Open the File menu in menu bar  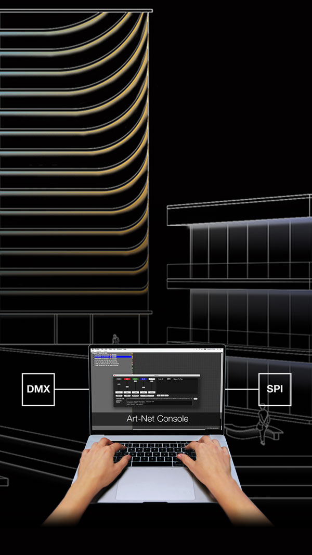(101, 349)
